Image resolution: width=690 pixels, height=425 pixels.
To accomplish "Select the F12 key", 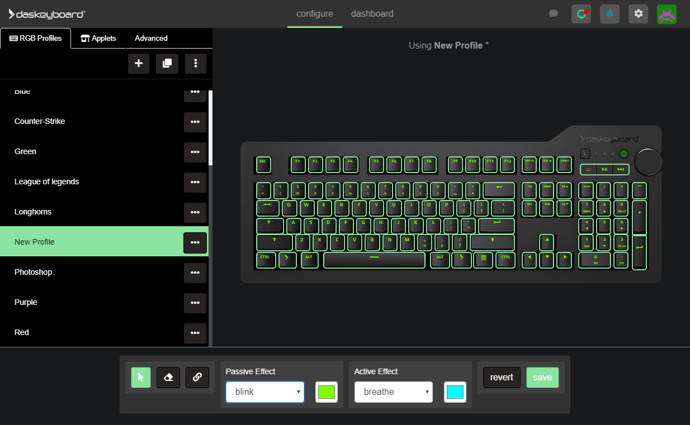I will (x=508, y=164).
